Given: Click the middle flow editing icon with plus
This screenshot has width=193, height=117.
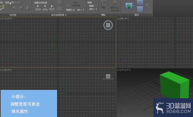Looking at the screenshot, I should (x=21, y=8).
